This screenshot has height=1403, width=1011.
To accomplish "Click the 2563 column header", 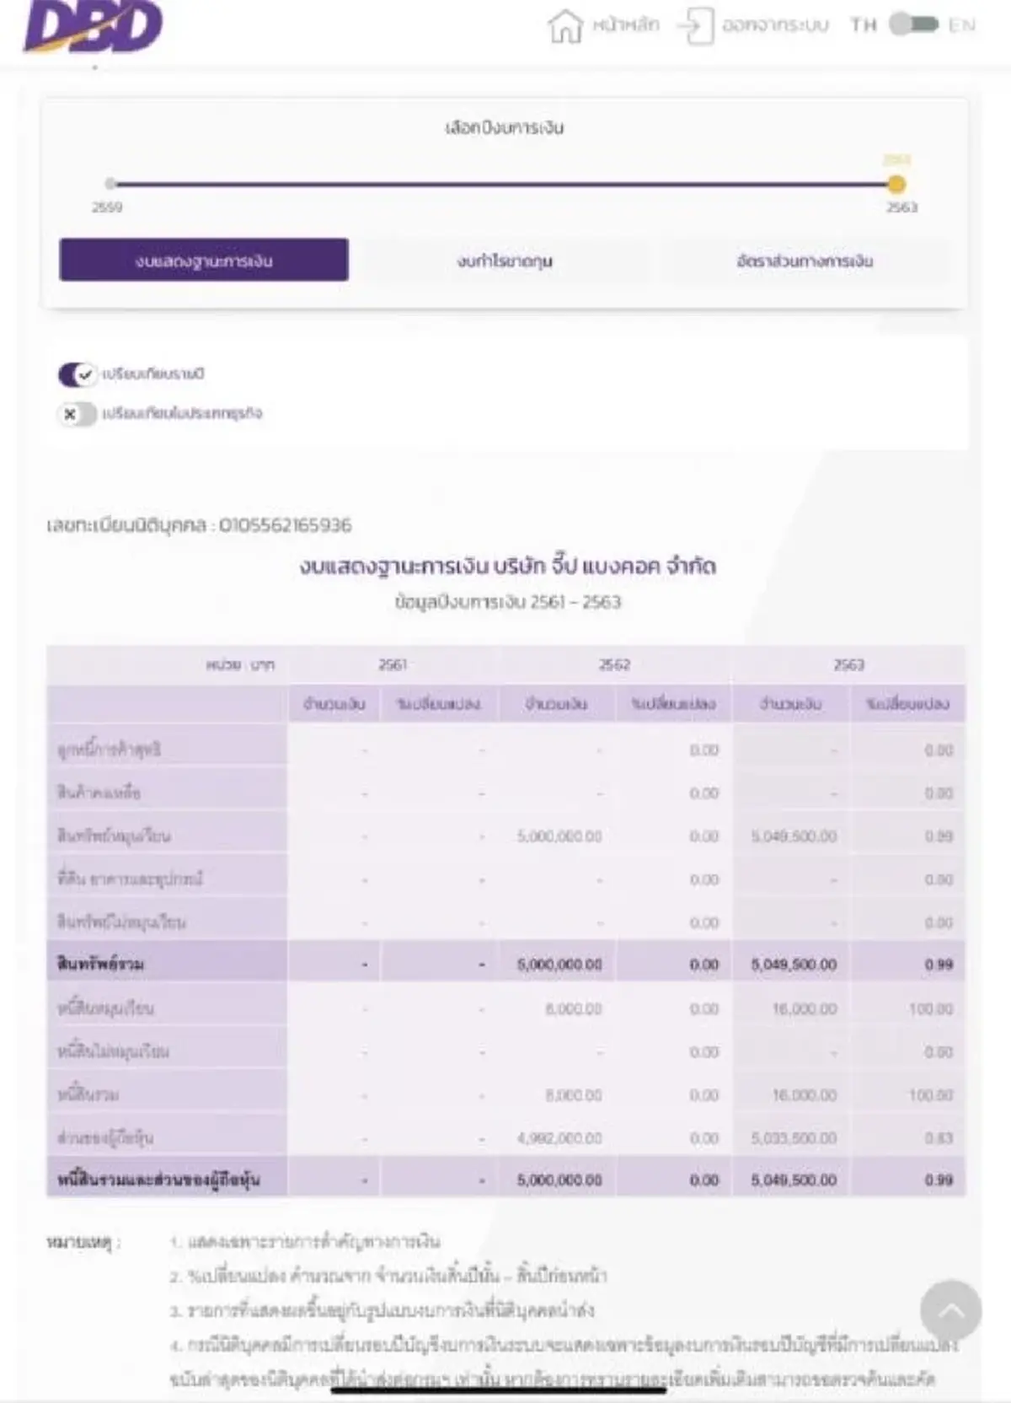I will (848, 665).
